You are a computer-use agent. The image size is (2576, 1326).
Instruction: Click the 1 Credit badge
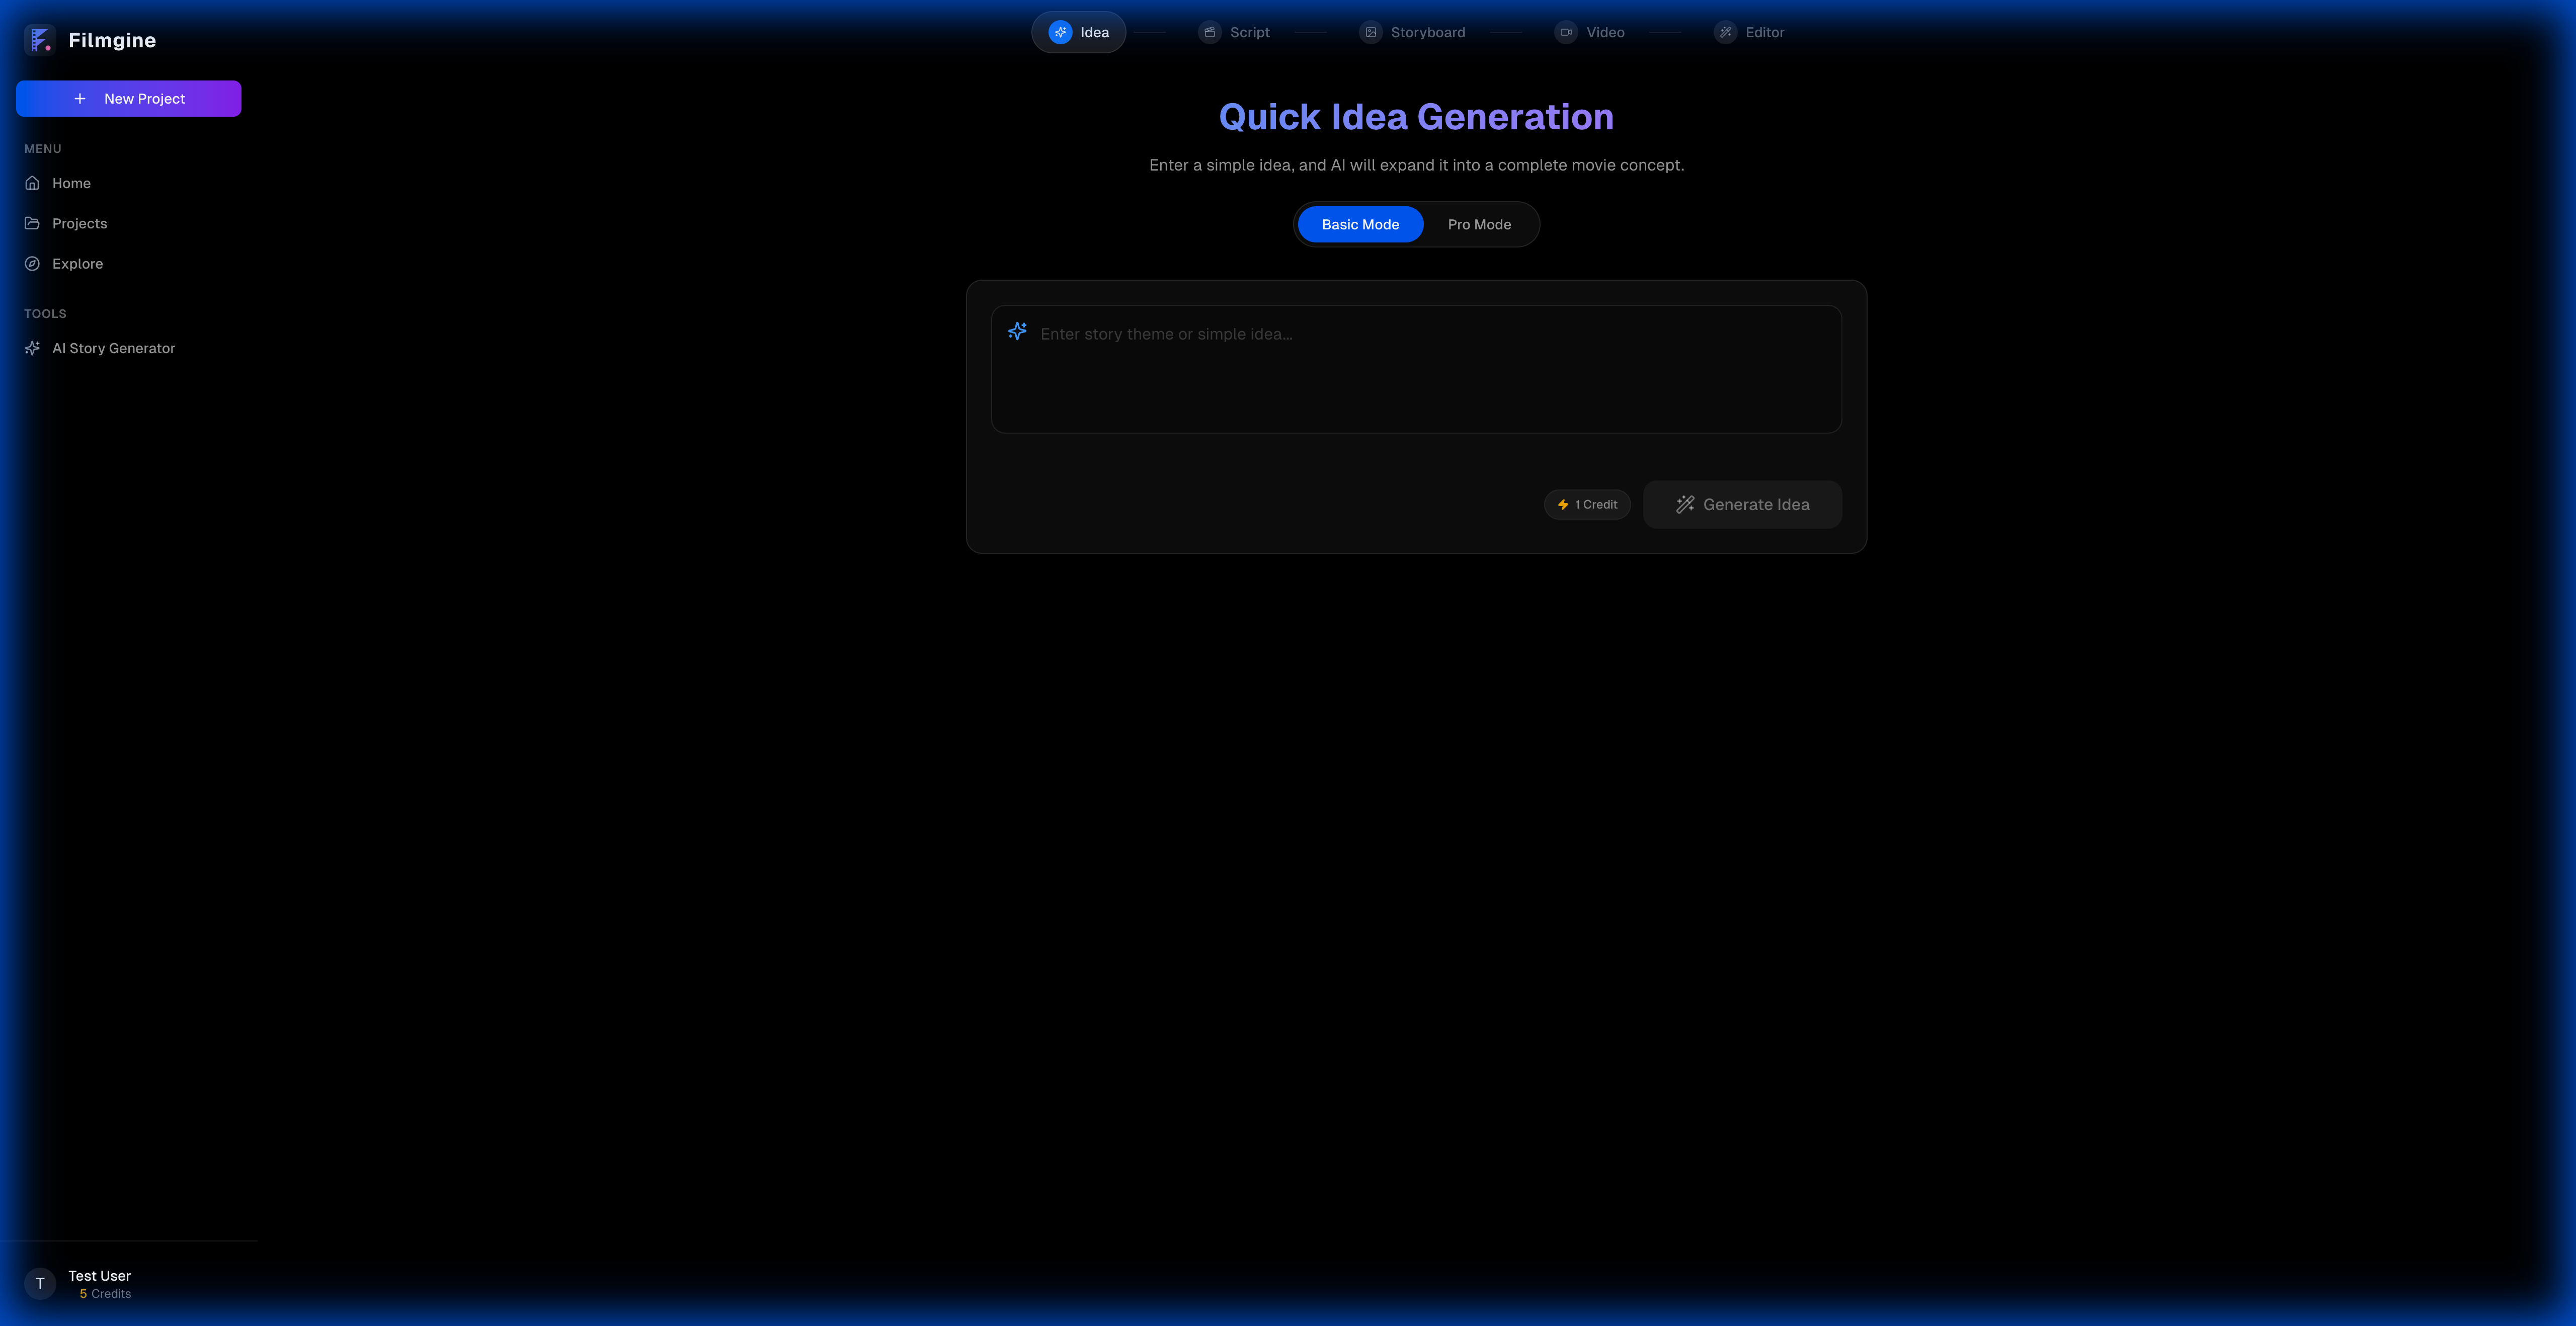[1587, 504]
